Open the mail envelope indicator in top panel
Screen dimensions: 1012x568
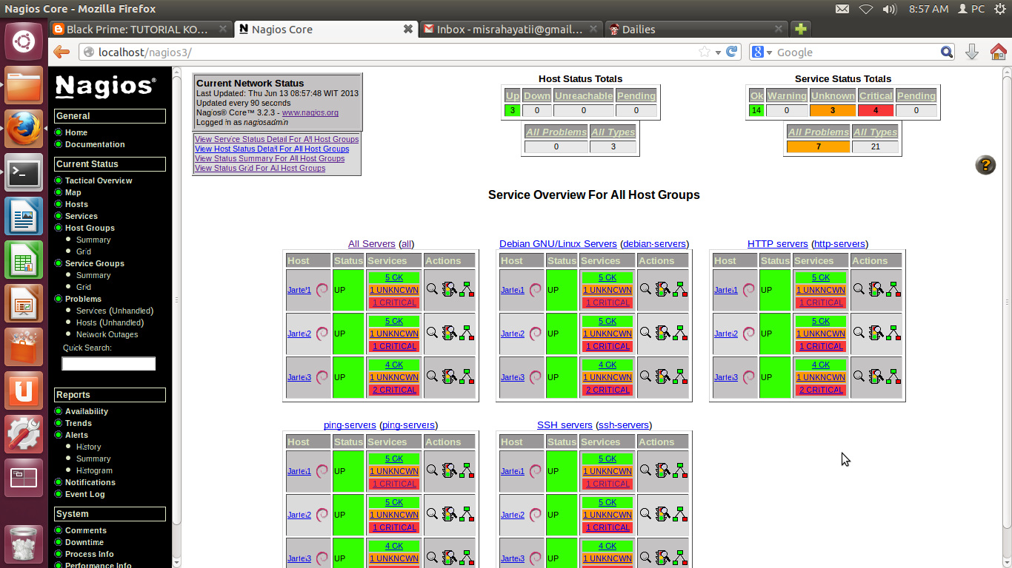(x=842, y=9)
